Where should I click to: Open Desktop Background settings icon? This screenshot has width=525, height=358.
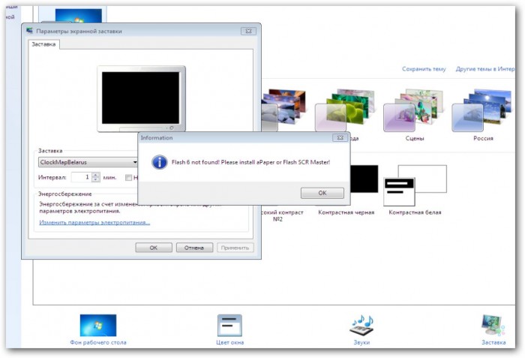coord(97,326)
